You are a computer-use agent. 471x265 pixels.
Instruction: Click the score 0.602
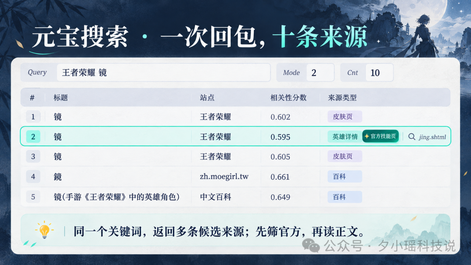(x=280, y=117)
